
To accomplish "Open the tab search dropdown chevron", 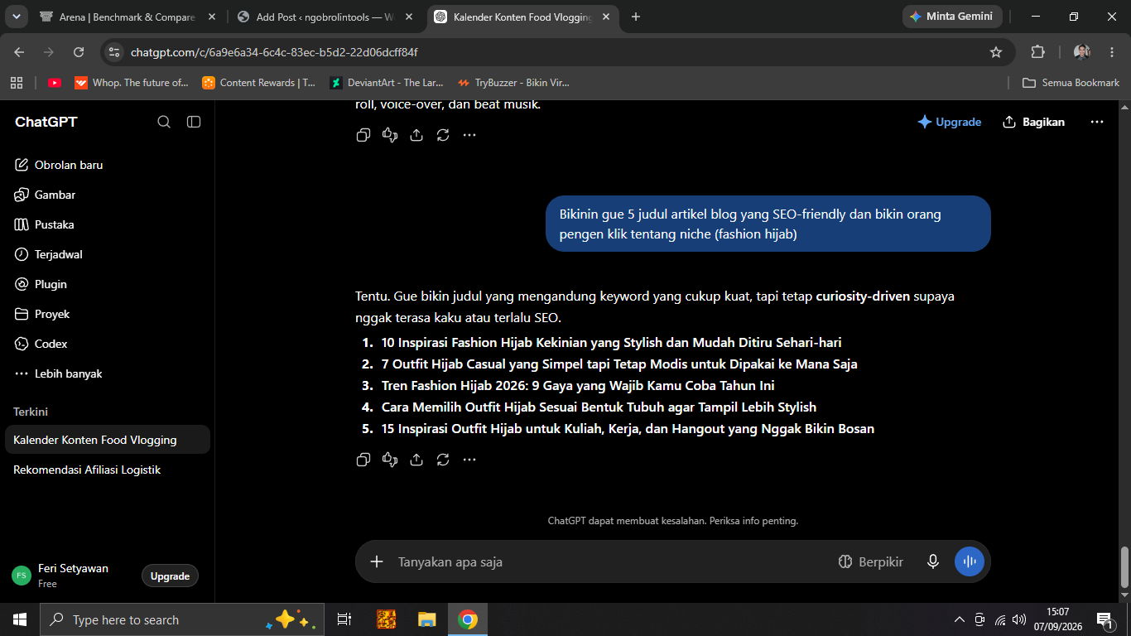I will (17, 17).
